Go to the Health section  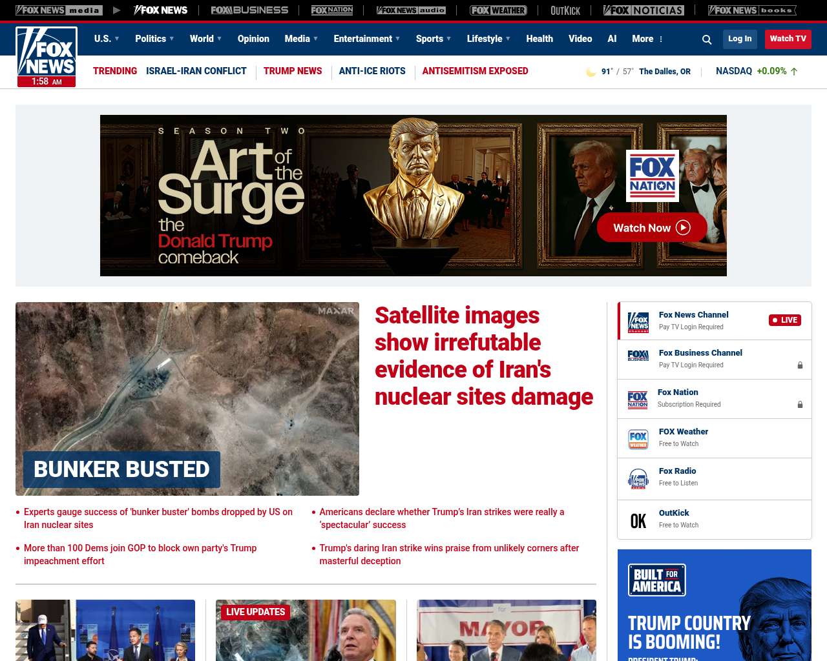pos(539,39)
